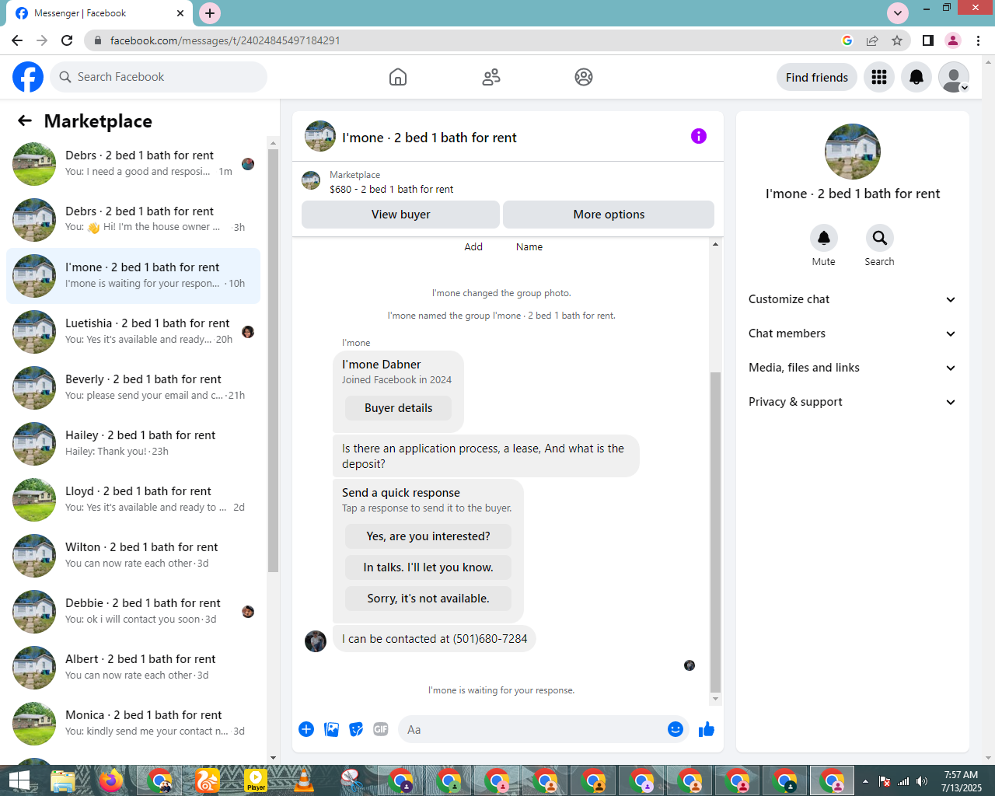The height and width of the screenshot is (796, 995).
Task: Open a new browser tab
Action: pos(210,13)
